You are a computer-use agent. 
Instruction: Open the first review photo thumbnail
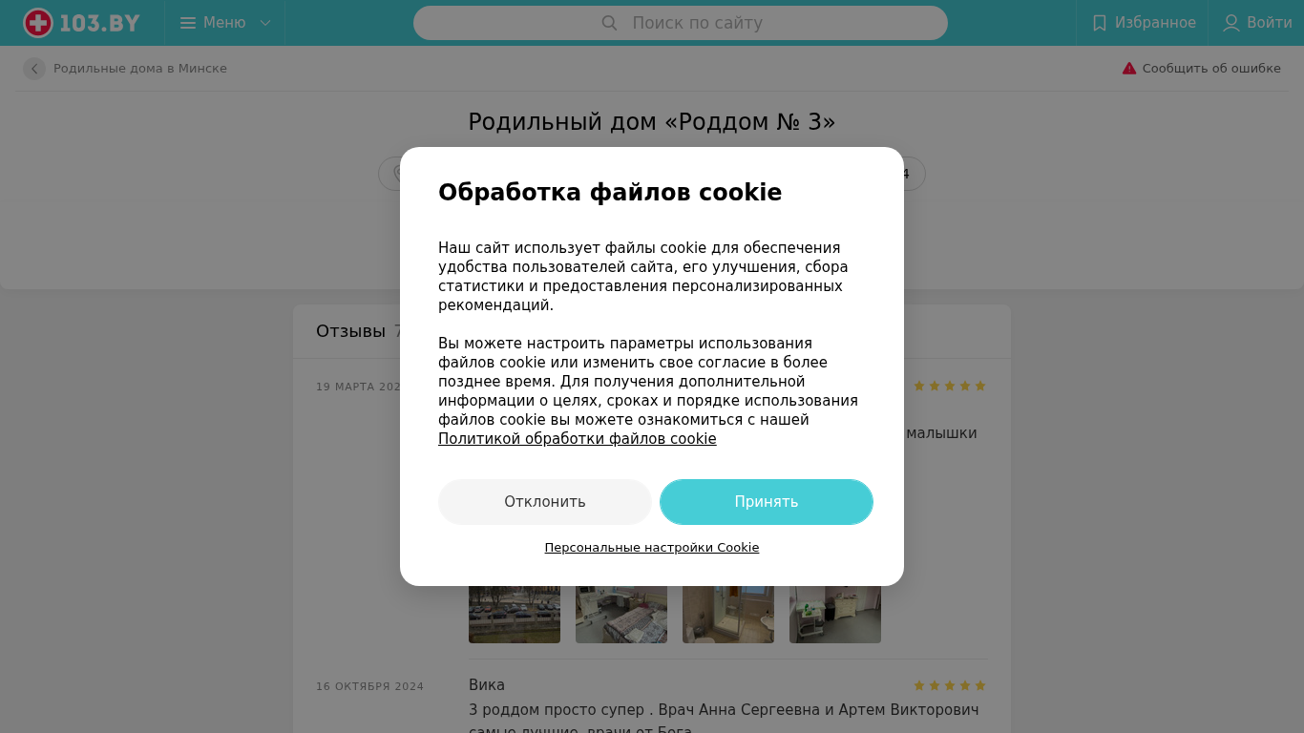[x=515, y=615]
